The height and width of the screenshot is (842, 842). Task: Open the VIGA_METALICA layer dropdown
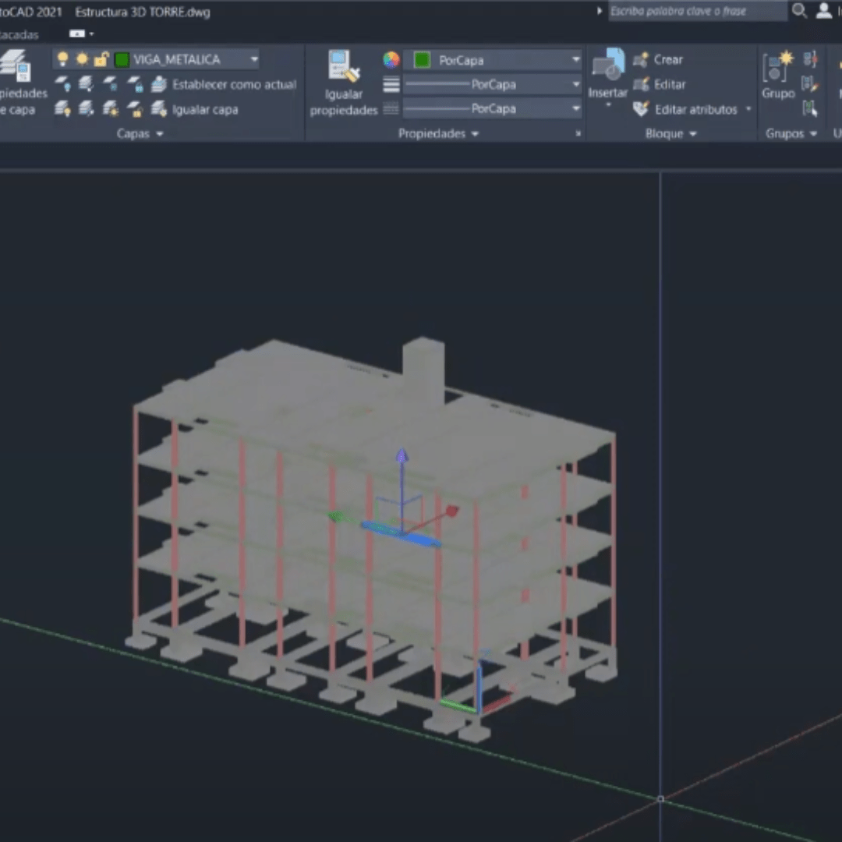tap(254, 59)
